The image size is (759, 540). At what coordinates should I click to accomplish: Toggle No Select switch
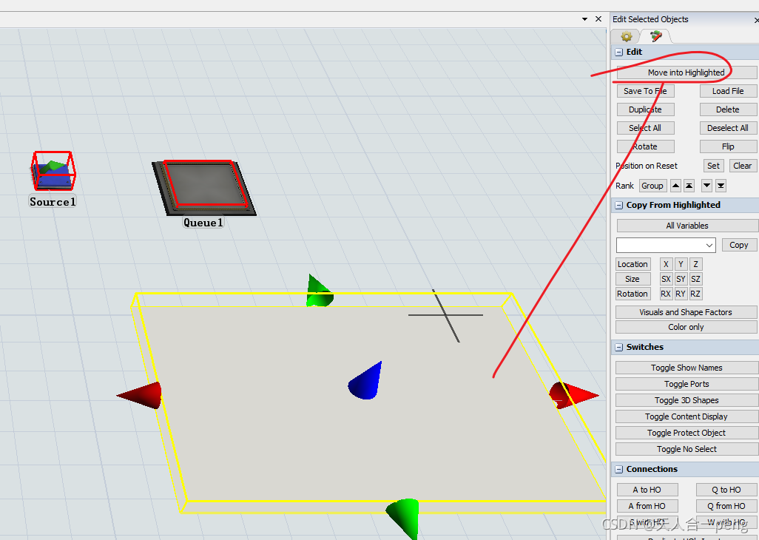[687, 449]
